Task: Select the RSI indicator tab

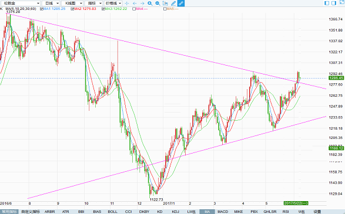Action: click(x=286, y=212)
